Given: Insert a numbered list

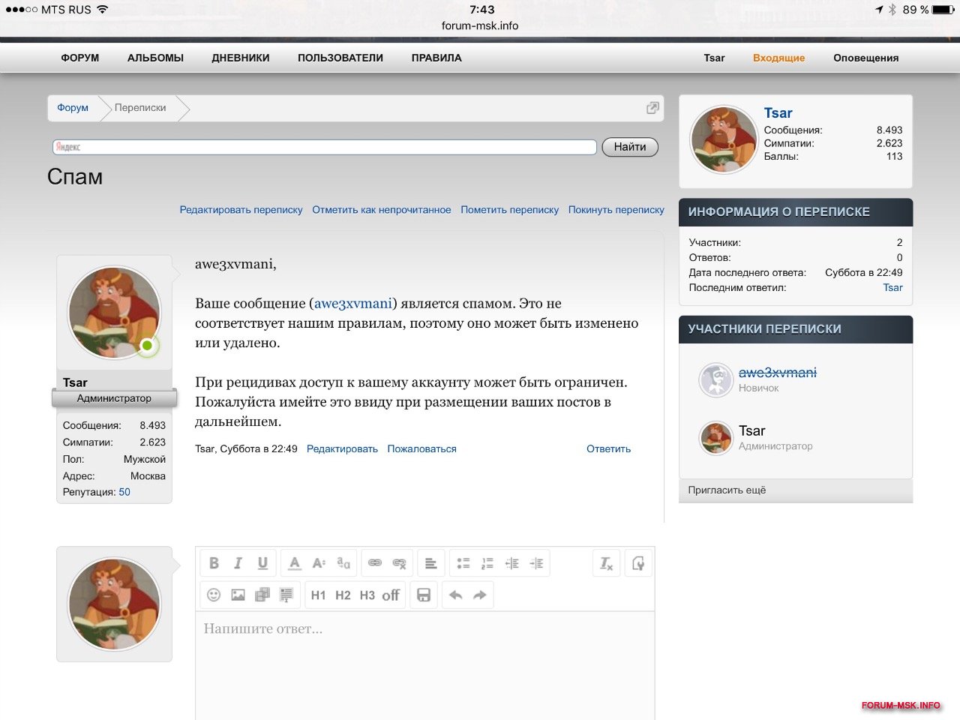Looking at the screenshot, I should [x=487, y=563].
